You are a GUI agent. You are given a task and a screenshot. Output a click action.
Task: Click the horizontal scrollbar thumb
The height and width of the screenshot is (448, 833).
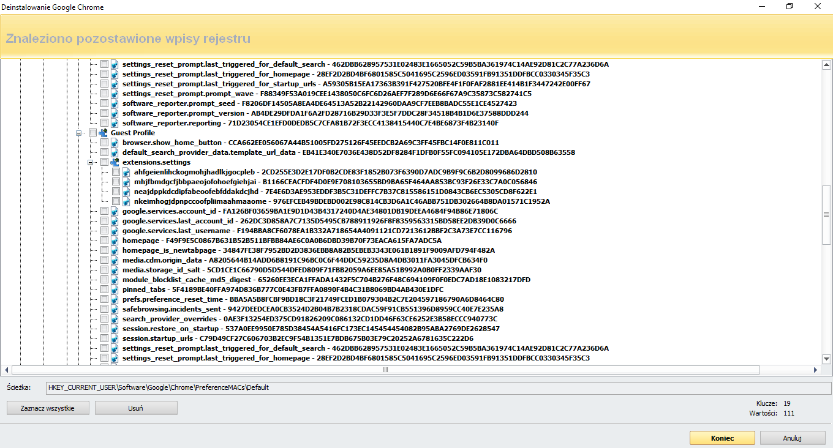pyautogui.click(x=386, y=370)
